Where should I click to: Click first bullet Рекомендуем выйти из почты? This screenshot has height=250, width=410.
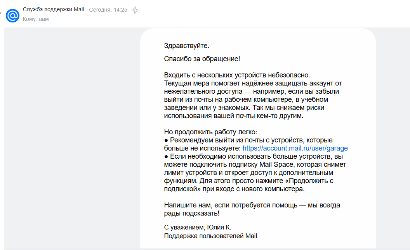click(x=248, y=140)
